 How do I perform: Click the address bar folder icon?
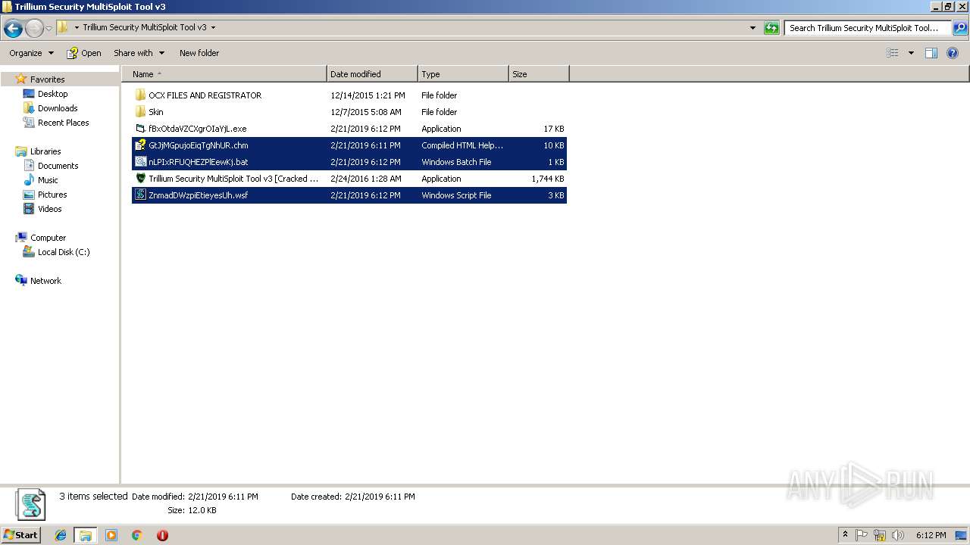tap(63, 27)
